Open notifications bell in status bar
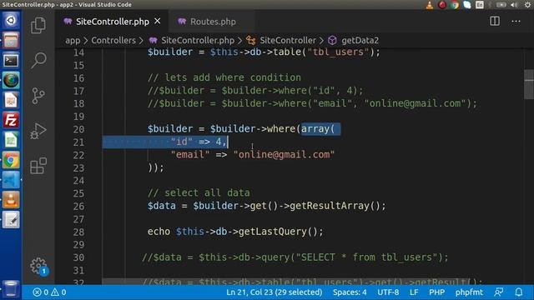 pyautogui.click(x=519, y=292)
